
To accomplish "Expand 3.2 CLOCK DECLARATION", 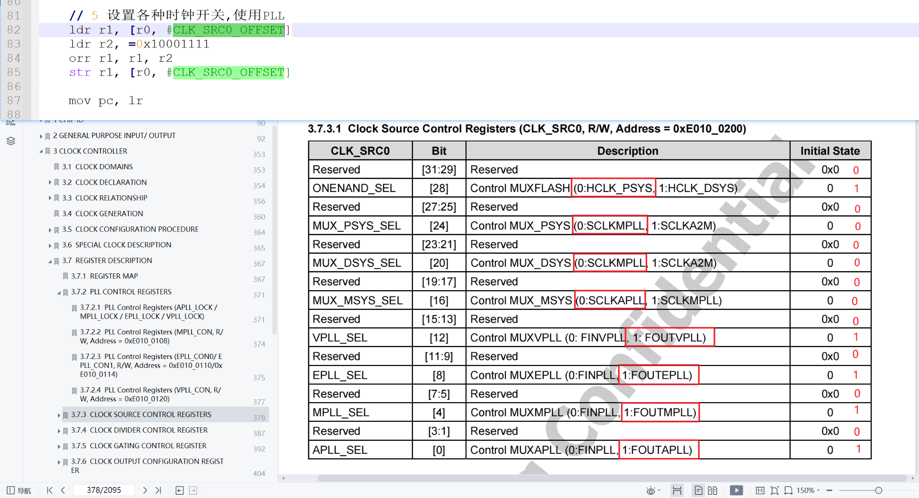I will pyautogui.click(x=50, y=183).
